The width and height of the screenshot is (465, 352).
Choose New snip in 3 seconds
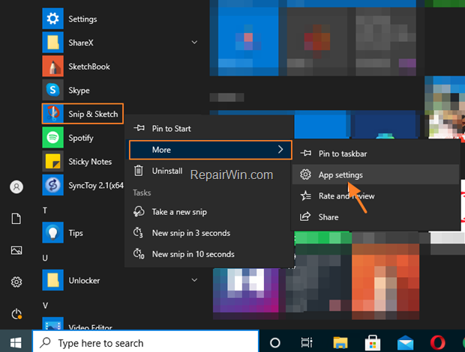point(209,233)
